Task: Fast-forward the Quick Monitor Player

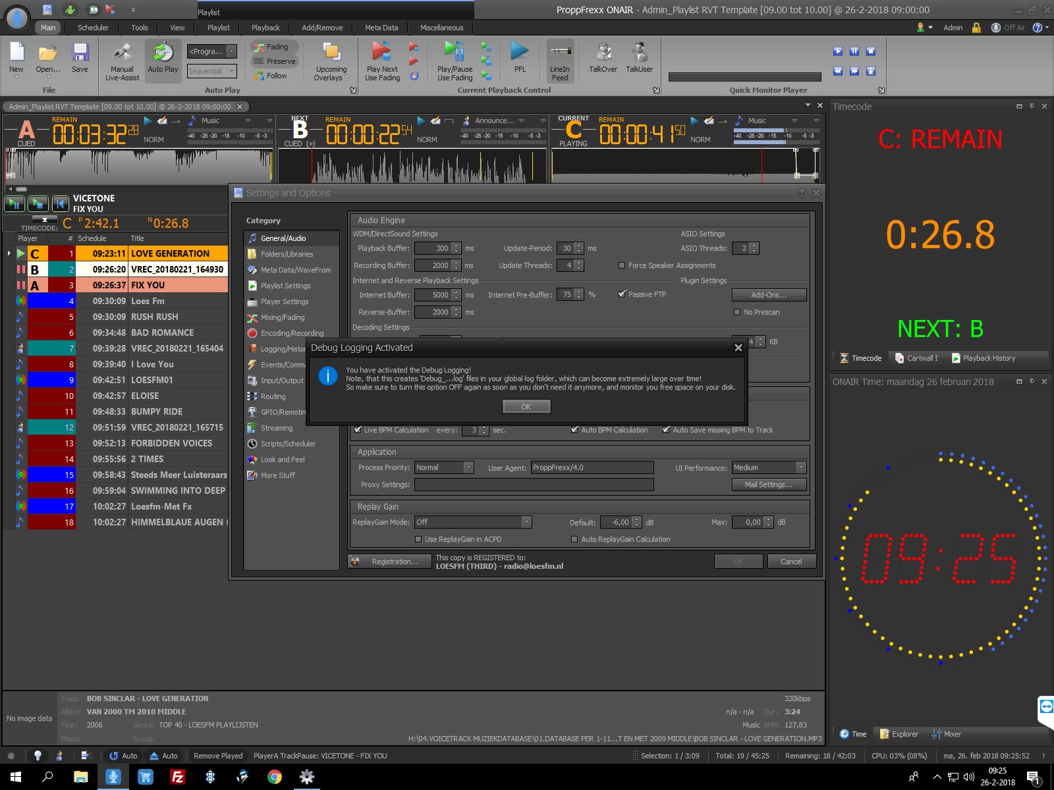Action: coord(854,71)
